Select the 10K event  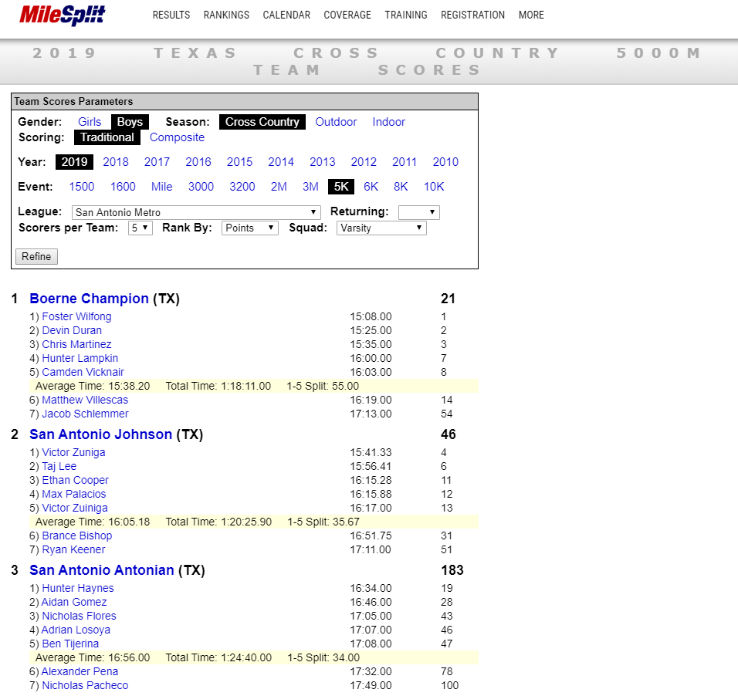pos(433,186)
